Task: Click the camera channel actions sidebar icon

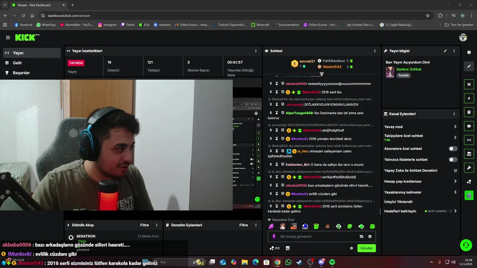Action: [x=469, y=154]
